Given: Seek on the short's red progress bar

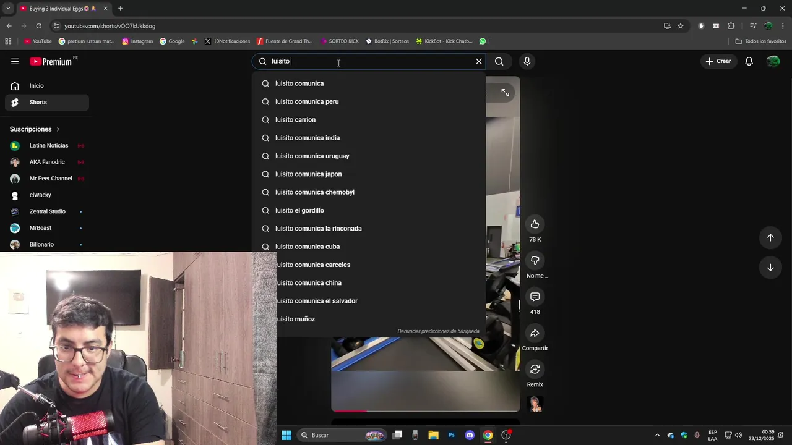Looking at the screenshot, I should coord(426,410).
